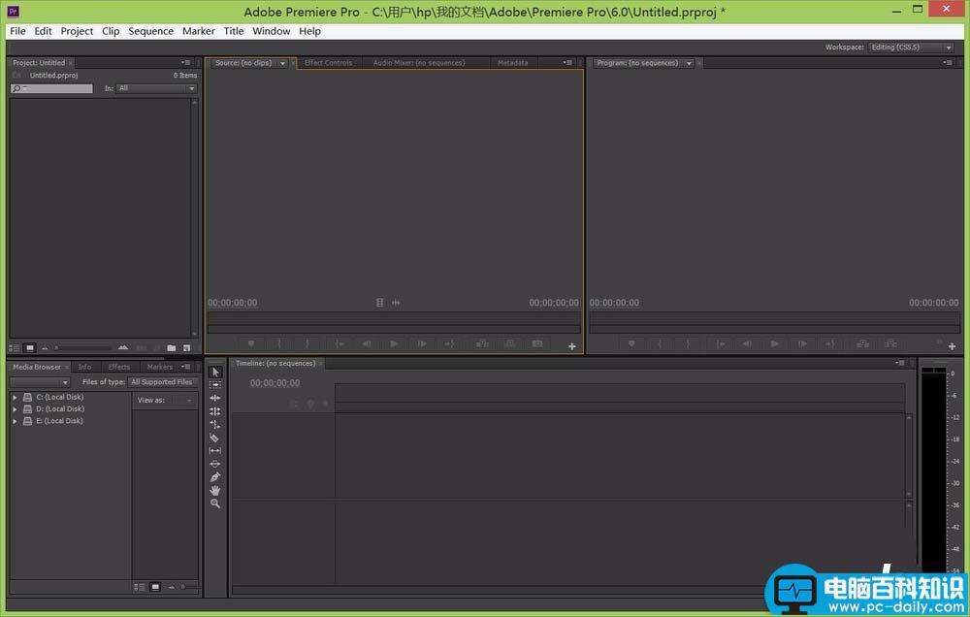Switch Project panel to list view
Image resolution: width=970 pixels, height=617 pixels.
click(x=15, y=347)
